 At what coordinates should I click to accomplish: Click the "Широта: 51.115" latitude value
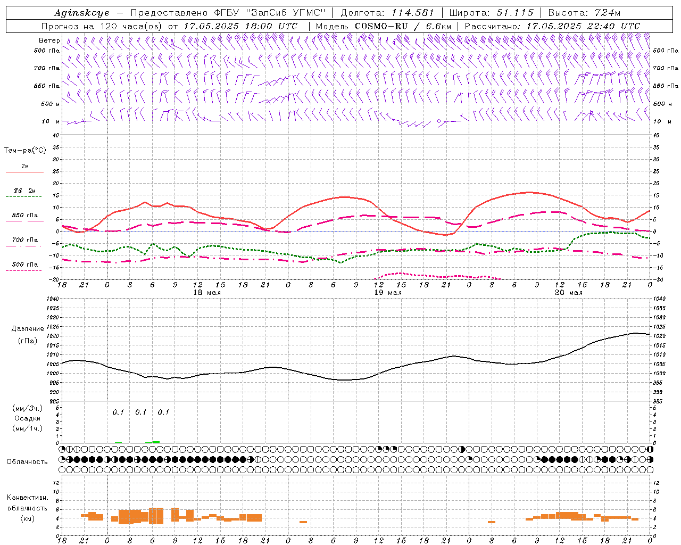click(x=491, y=13)
